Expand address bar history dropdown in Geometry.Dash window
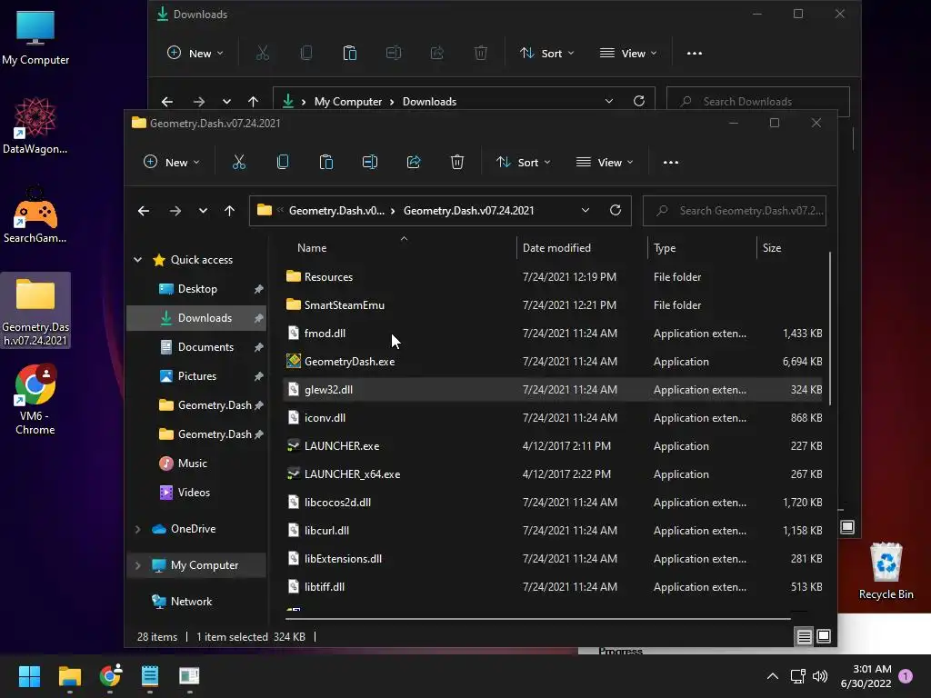 coord(586,210)
